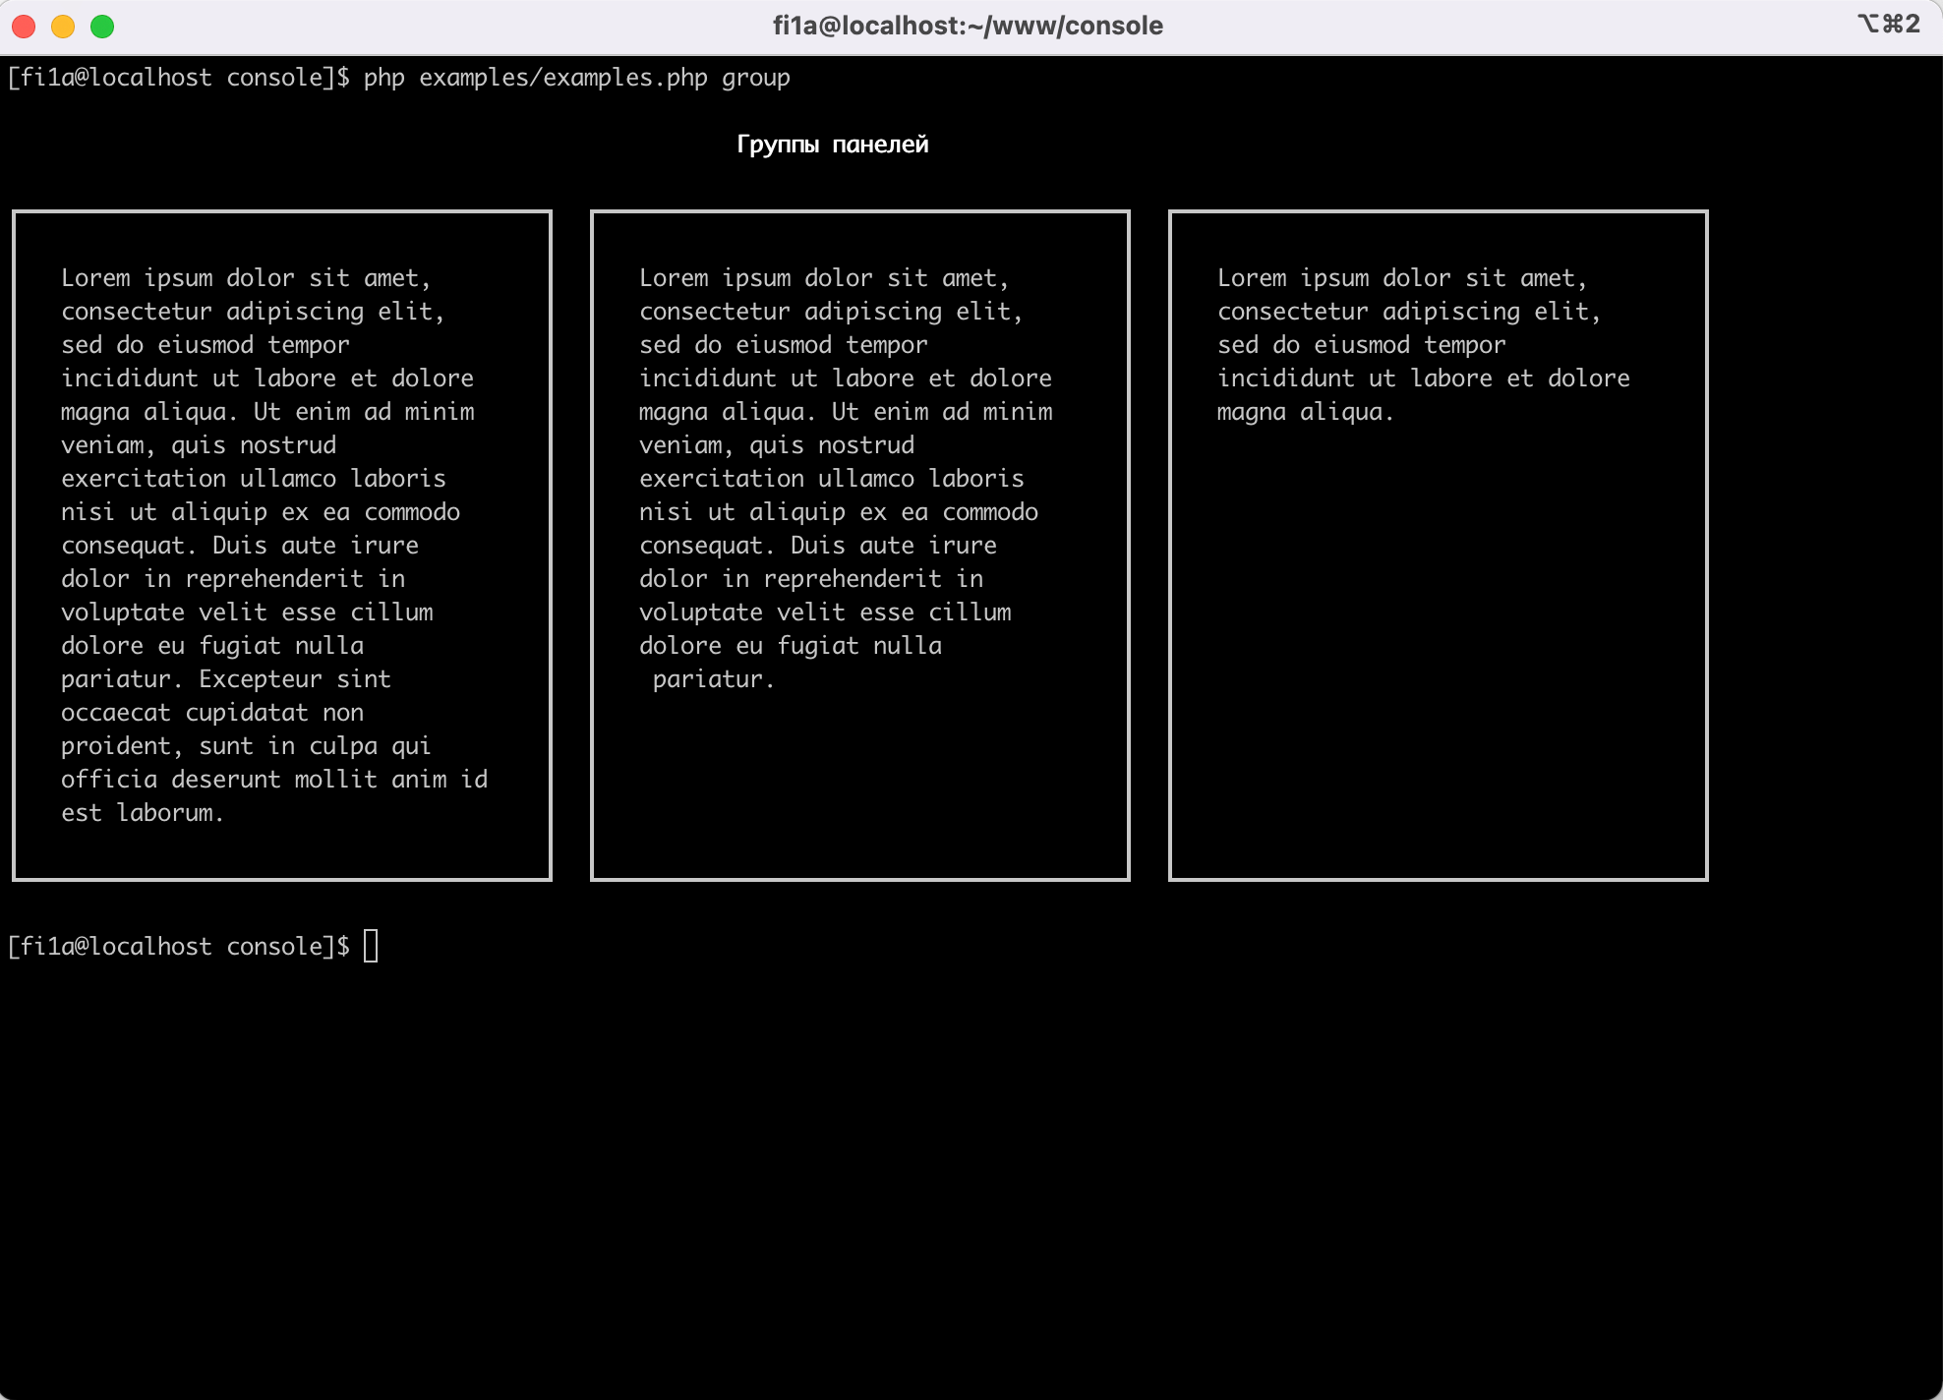Click 'consectetur adipiscing elit,' in second panel
Screen dimensions: 1943x1400
[x=831, y=312]
